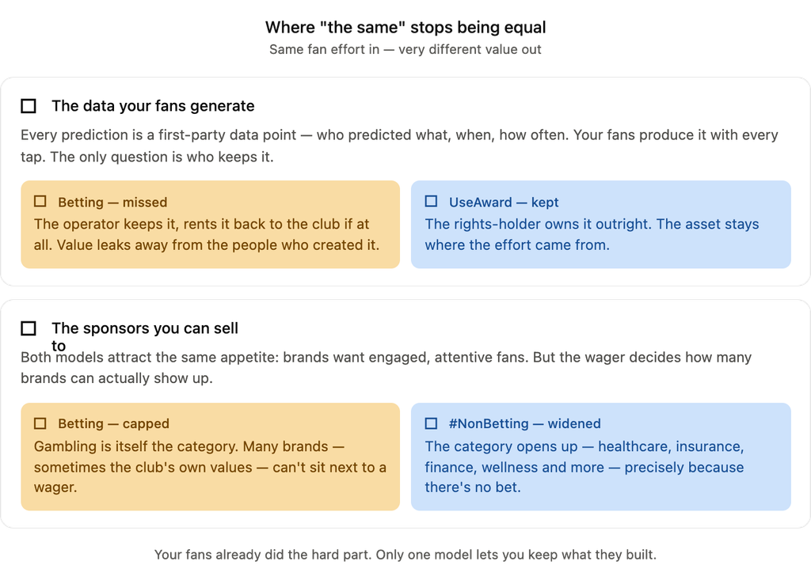The image size is (811, 580).
Task: Click the square icon beside 'The sponsors you can sell to'
Action: (29, 328)
